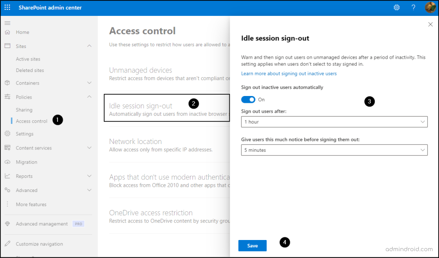Collapse navigation with the hamburger icon
439x258 pixels.
tap(7, 23)
